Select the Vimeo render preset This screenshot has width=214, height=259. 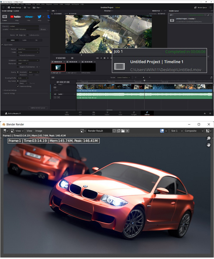[x=28, y=17]
